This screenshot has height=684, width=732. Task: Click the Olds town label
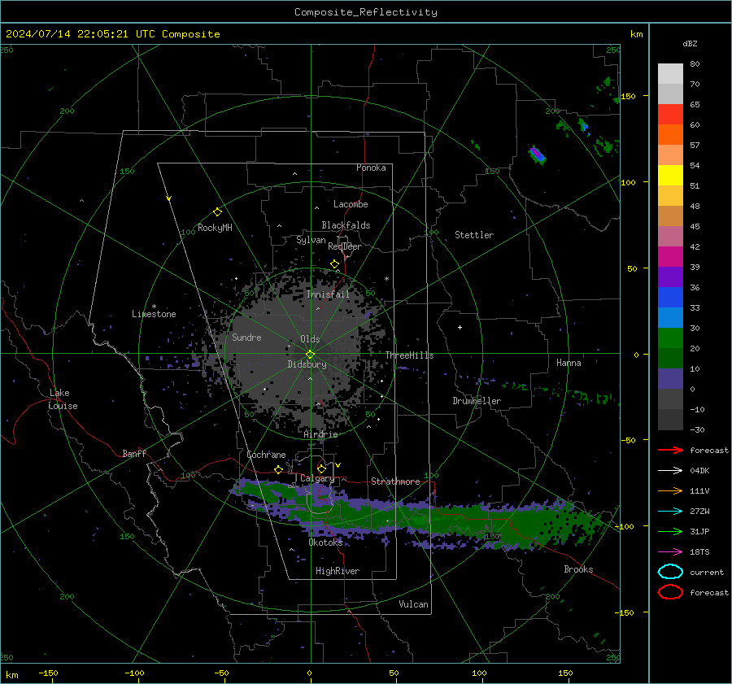pyautogui.click(x=310, y=339)
